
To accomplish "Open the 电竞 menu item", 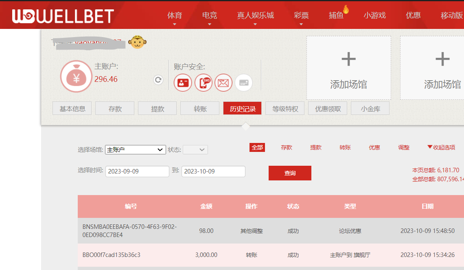I will 210,15.
